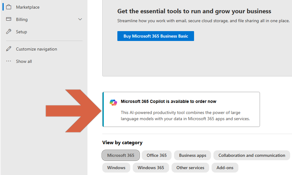Click 'Get the essential tools' heading

tap(194, 11)
